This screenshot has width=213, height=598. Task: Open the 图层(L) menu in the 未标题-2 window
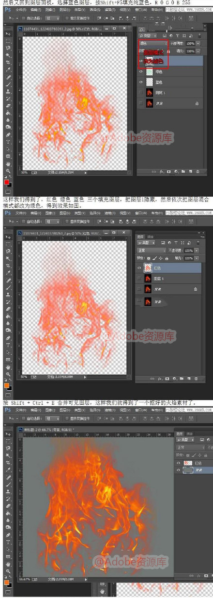tap(65, 410)
